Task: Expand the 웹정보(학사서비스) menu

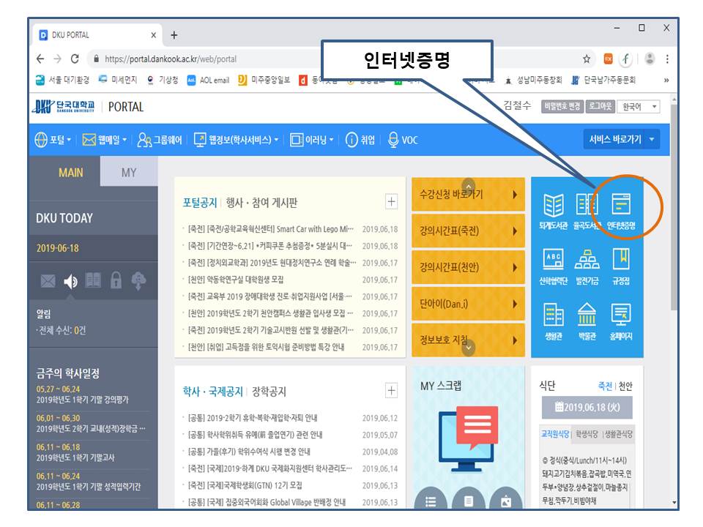Action: pyautogui.click(x=235, y=140)
